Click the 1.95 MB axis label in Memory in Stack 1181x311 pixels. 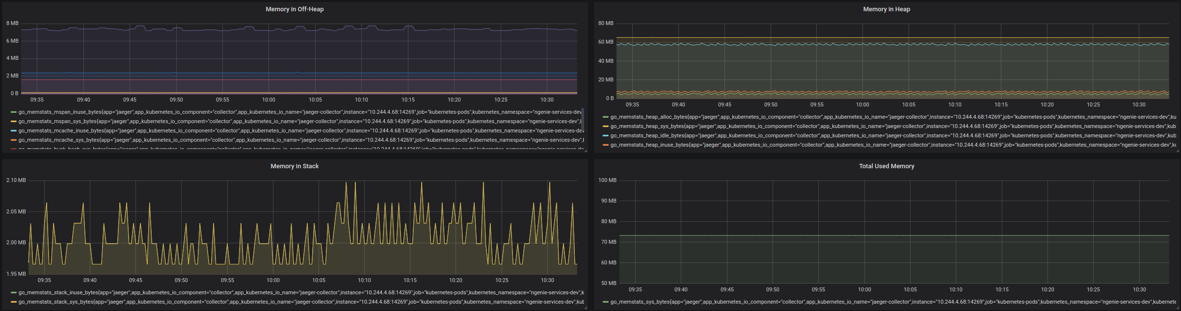pos(16,274)
